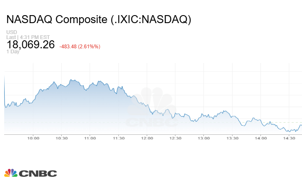Image resolution: width=302 pixels, height=189 pixels.
Task: Click the 11:30 time axis label
Action: tap(118, 138)
